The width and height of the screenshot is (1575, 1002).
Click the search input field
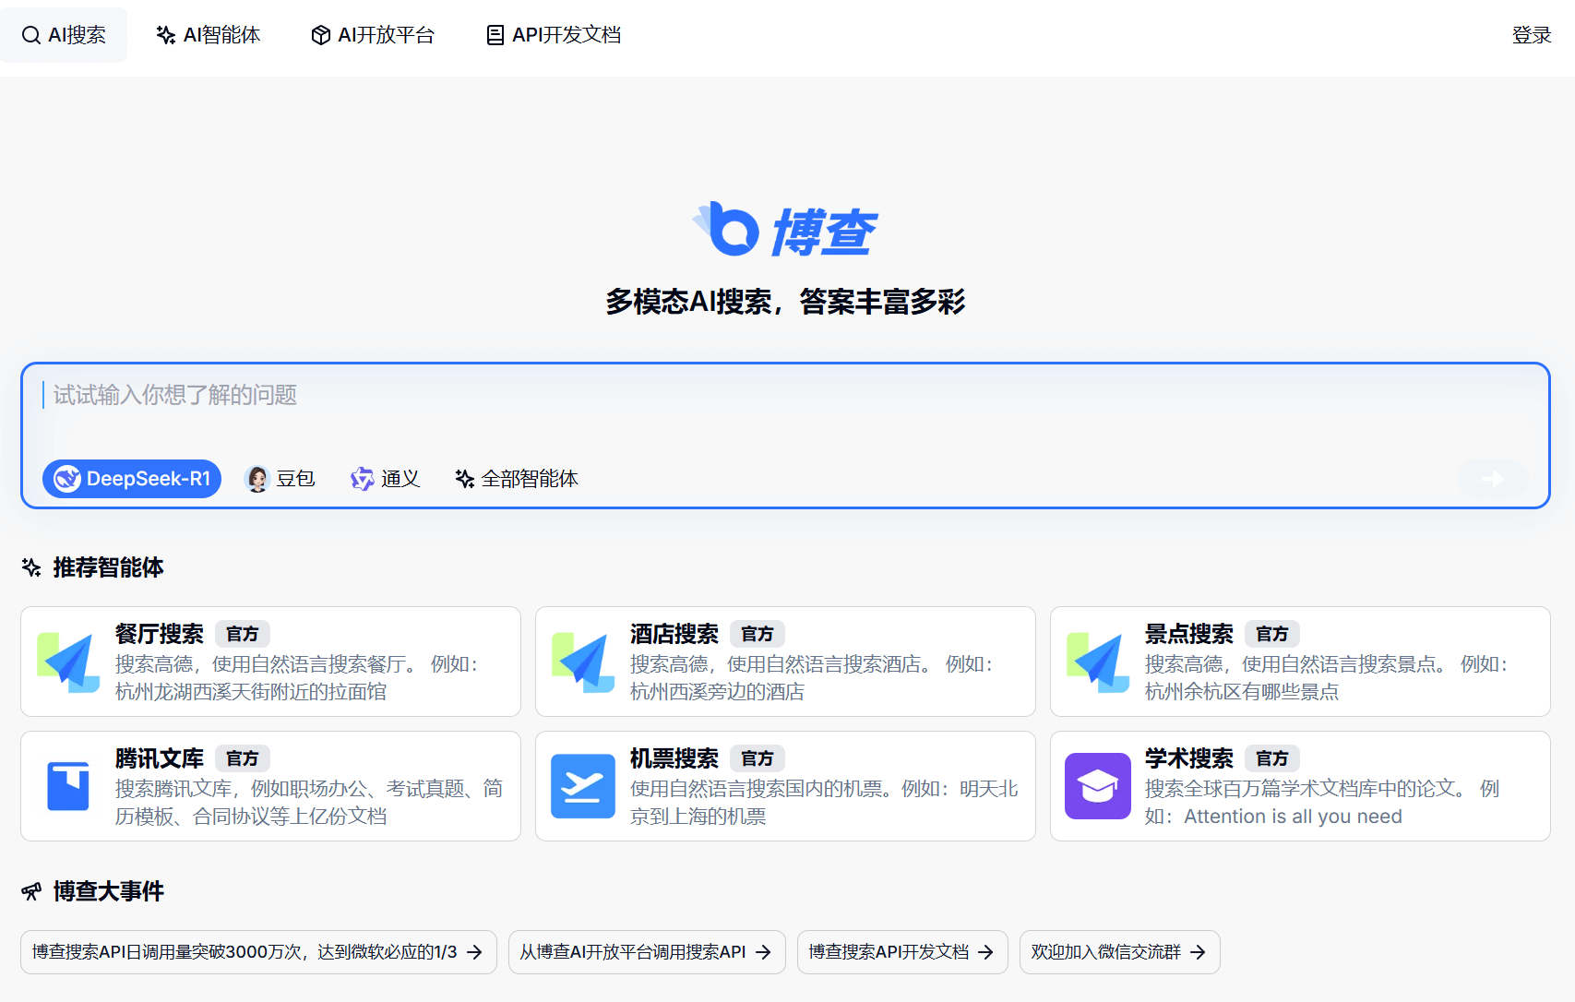click(461, 395)
